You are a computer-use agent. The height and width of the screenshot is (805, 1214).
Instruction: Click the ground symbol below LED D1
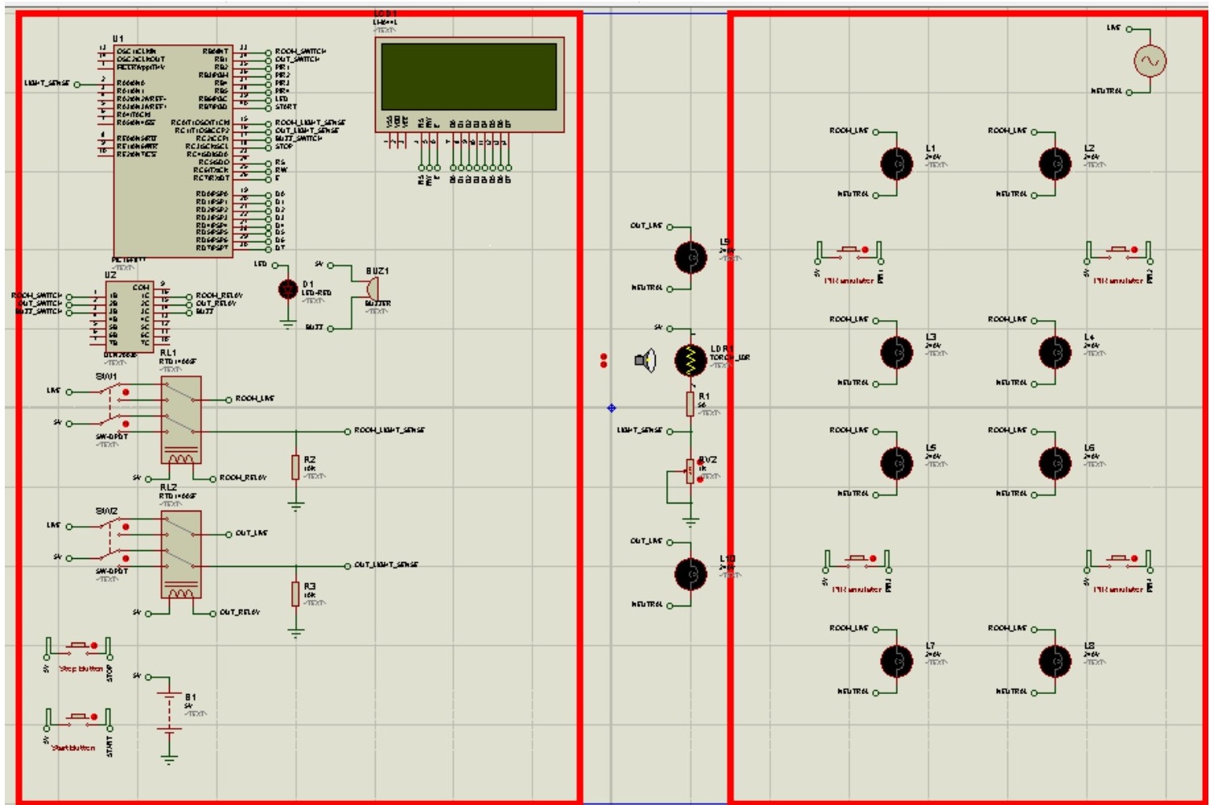(287, 324)
